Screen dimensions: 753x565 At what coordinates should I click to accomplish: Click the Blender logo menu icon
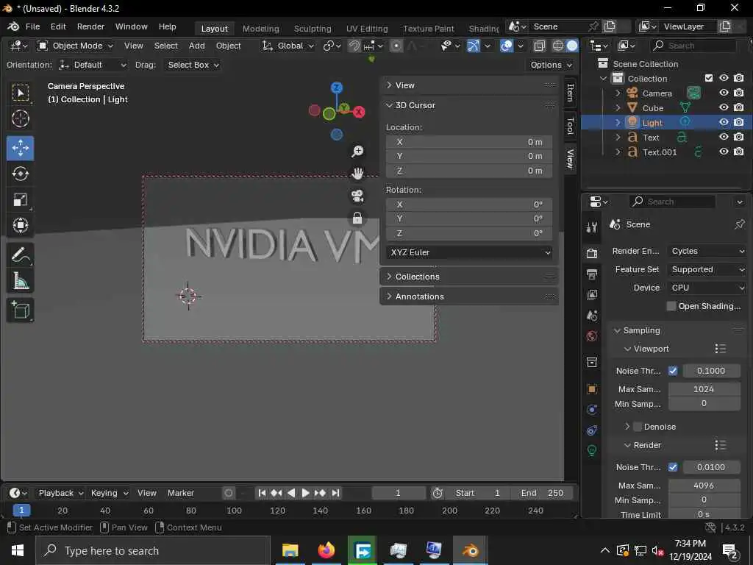click(13, 26)
